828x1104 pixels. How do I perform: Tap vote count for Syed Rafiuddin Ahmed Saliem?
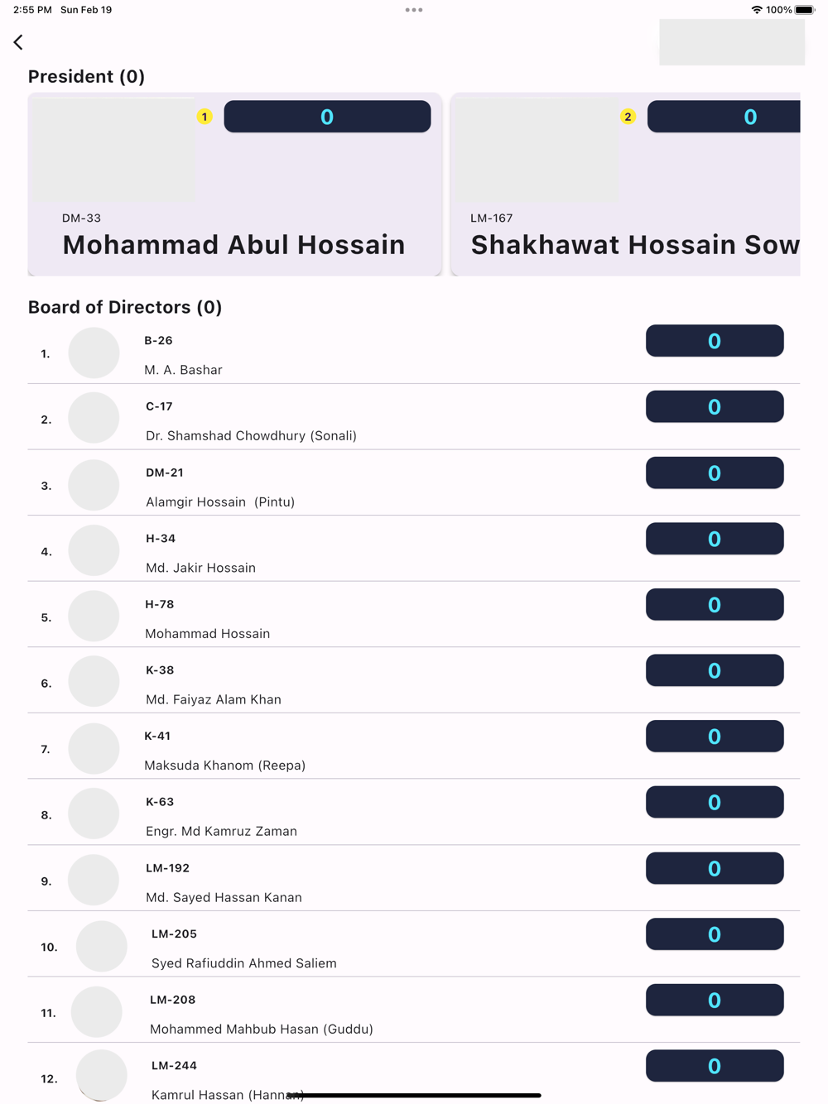click(x=715, y=934)
